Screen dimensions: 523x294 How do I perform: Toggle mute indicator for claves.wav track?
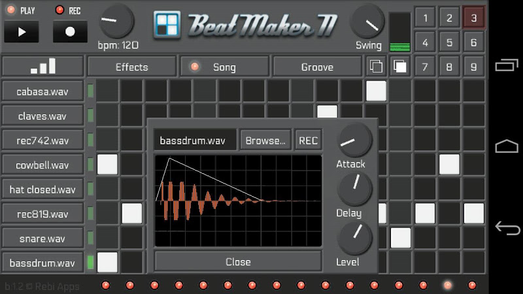click(90, 116)
